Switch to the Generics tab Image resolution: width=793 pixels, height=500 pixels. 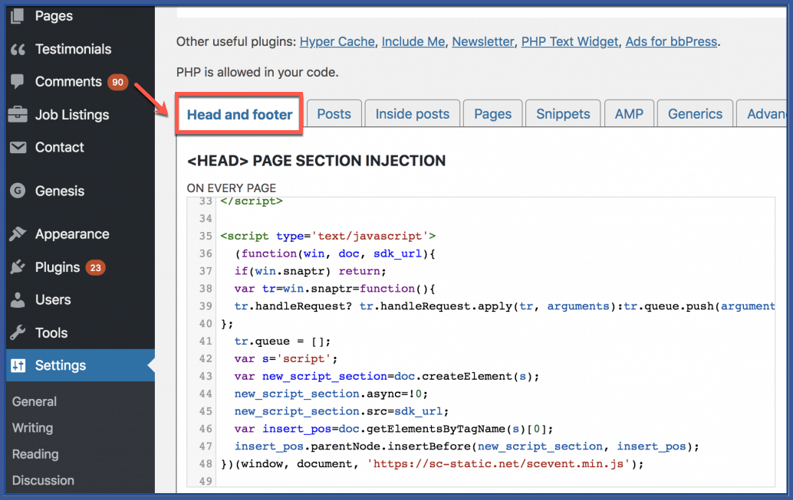(x=695, y=113)
